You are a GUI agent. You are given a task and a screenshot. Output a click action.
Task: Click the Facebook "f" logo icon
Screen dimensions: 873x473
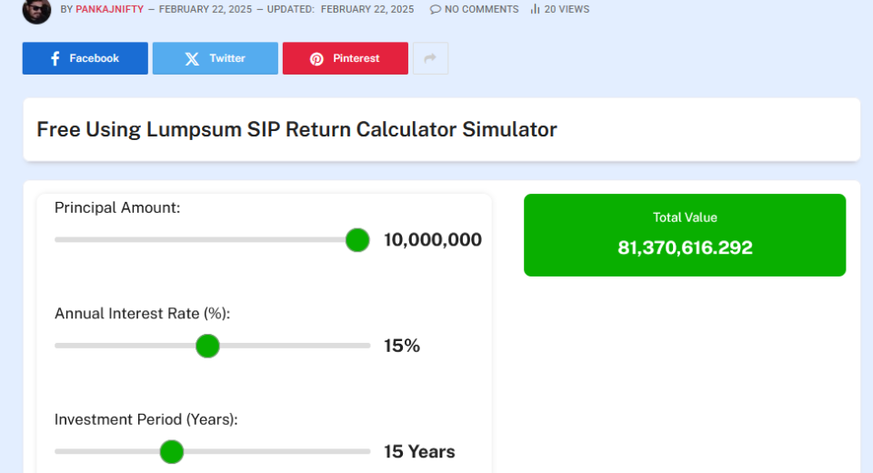point(55,58)
